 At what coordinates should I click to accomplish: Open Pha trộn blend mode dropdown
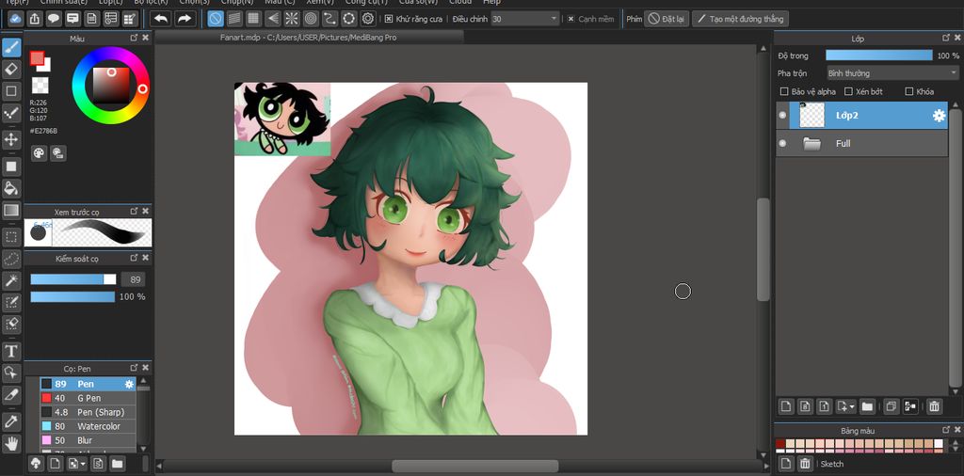892,73
